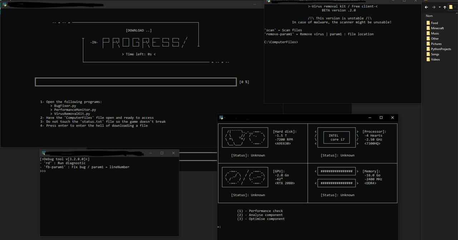Click the Python icon of the Debug tool window
Viewport: 458px width, 240px height.
pos(43,153)
